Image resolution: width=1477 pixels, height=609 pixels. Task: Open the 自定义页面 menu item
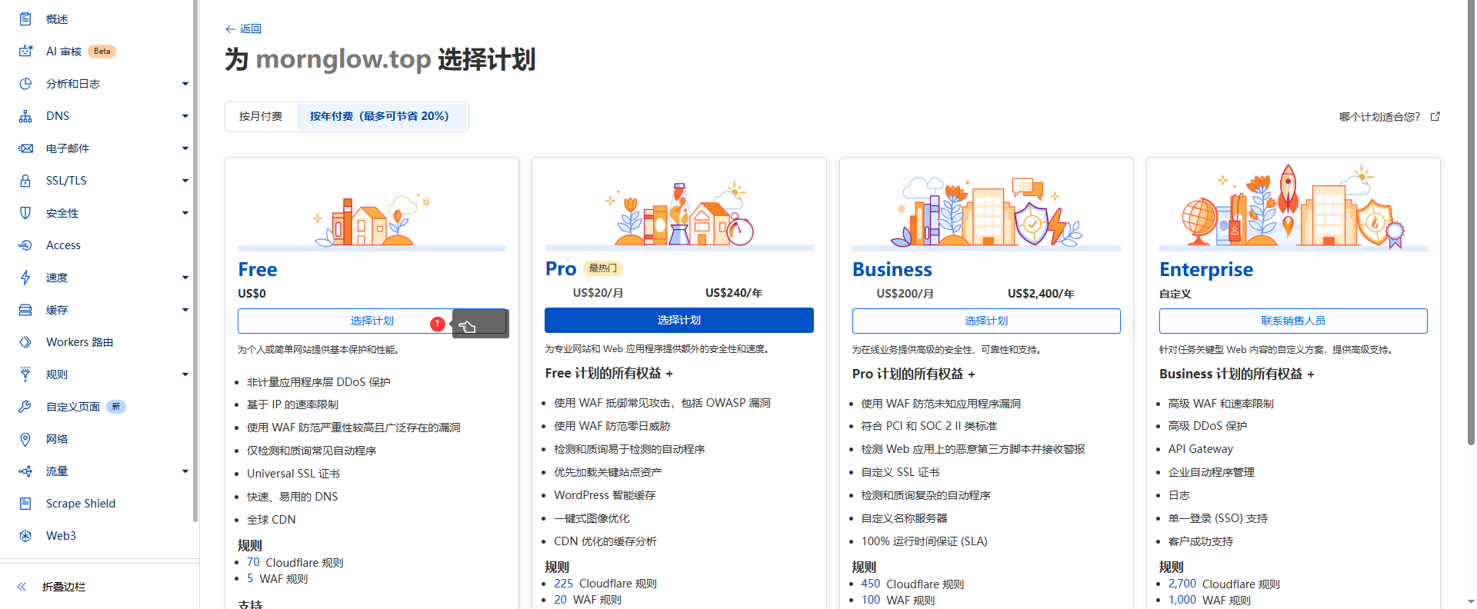point(73,407)
